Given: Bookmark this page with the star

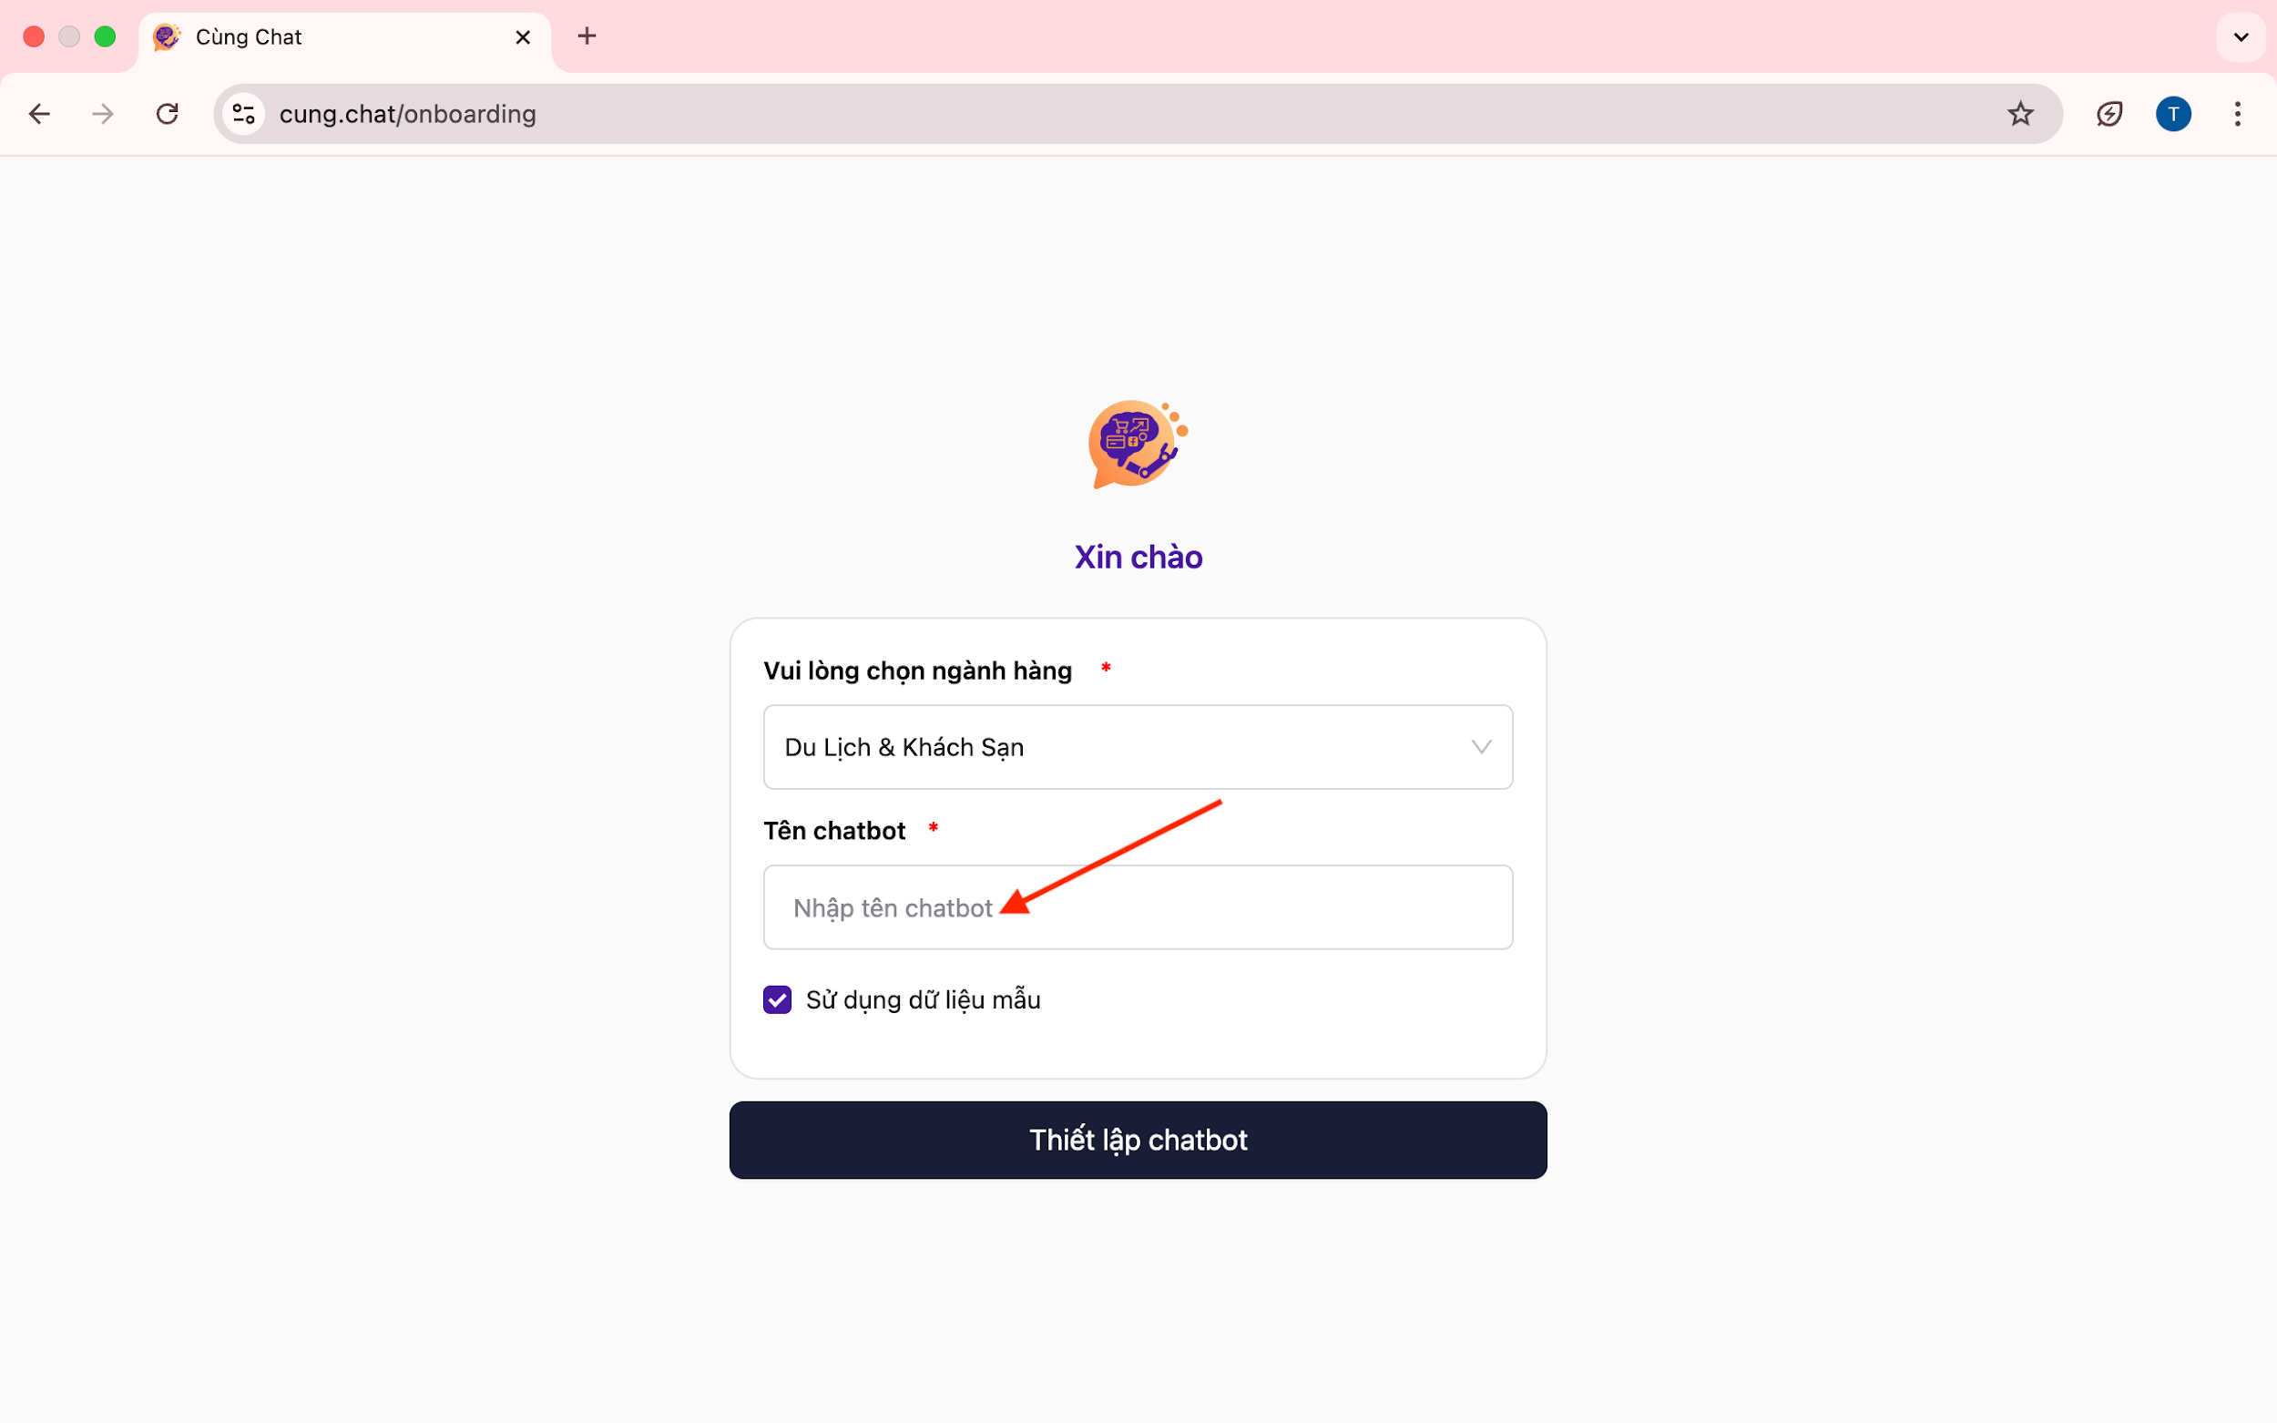Looking at the screenshot, I should click(2020, 114).
